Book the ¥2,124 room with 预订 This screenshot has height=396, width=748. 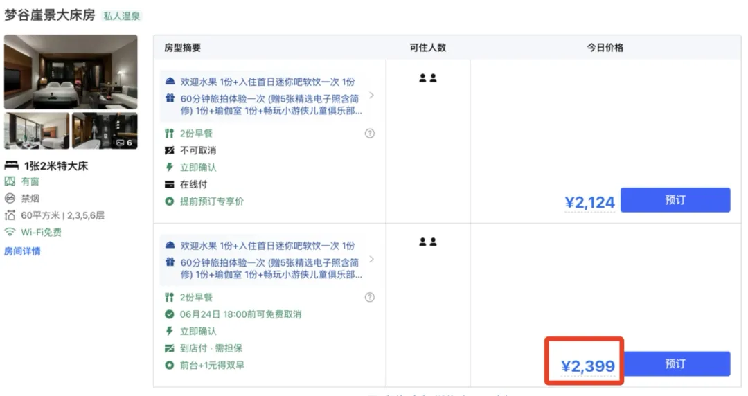(x=675, y=200)
